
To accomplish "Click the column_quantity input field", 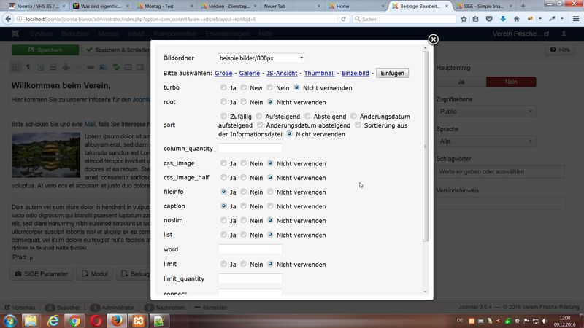I will pos(250,148).
